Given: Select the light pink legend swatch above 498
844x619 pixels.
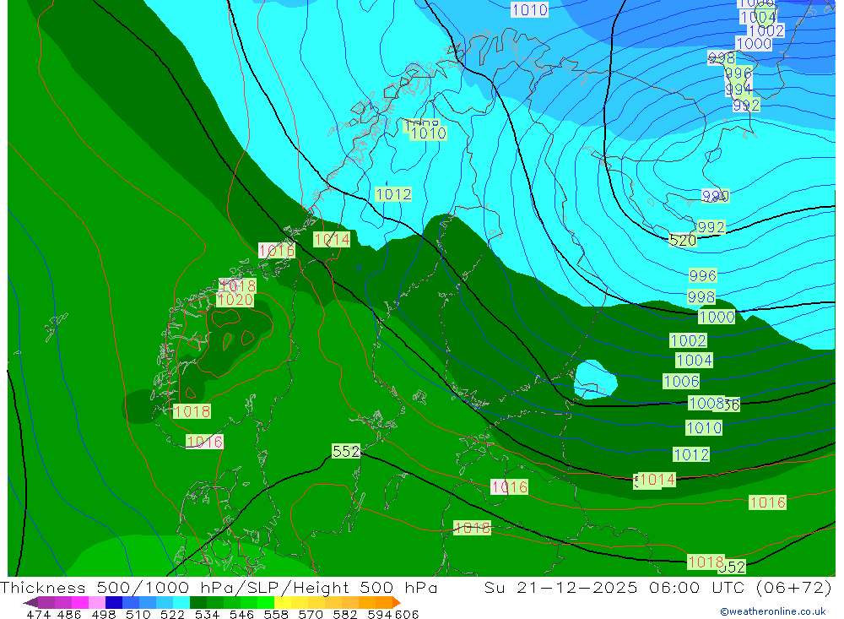Looking at the screenshot, I should coord(97,602).
